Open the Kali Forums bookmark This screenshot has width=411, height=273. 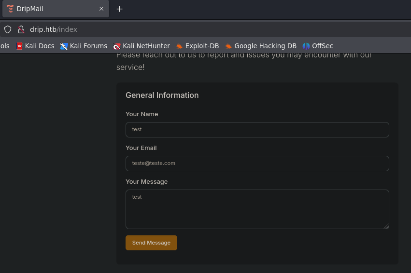point(84,46)
